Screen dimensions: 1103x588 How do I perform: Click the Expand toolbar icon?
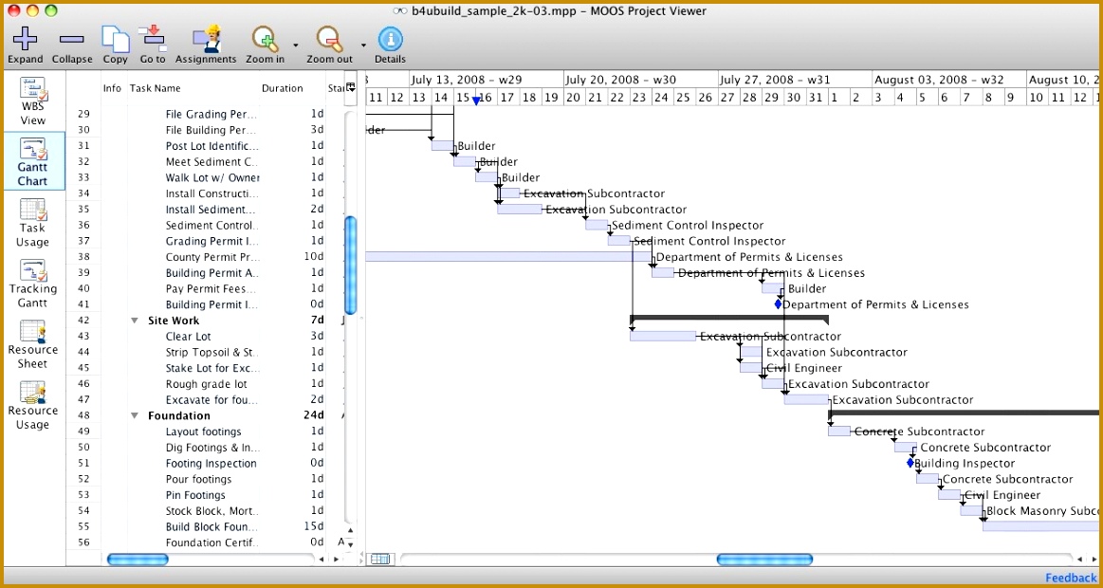coord(25,43)
